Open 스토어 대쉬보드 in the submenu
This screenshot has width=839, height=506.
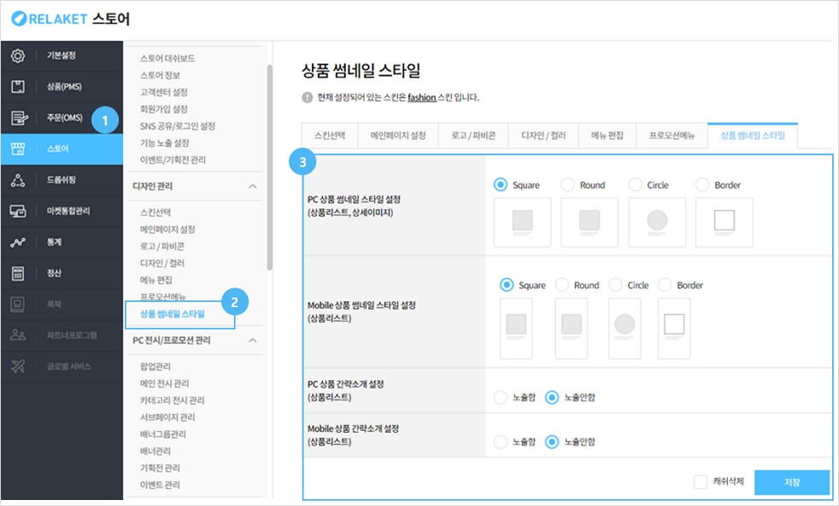pyautogui.click(x=167, y=58)
